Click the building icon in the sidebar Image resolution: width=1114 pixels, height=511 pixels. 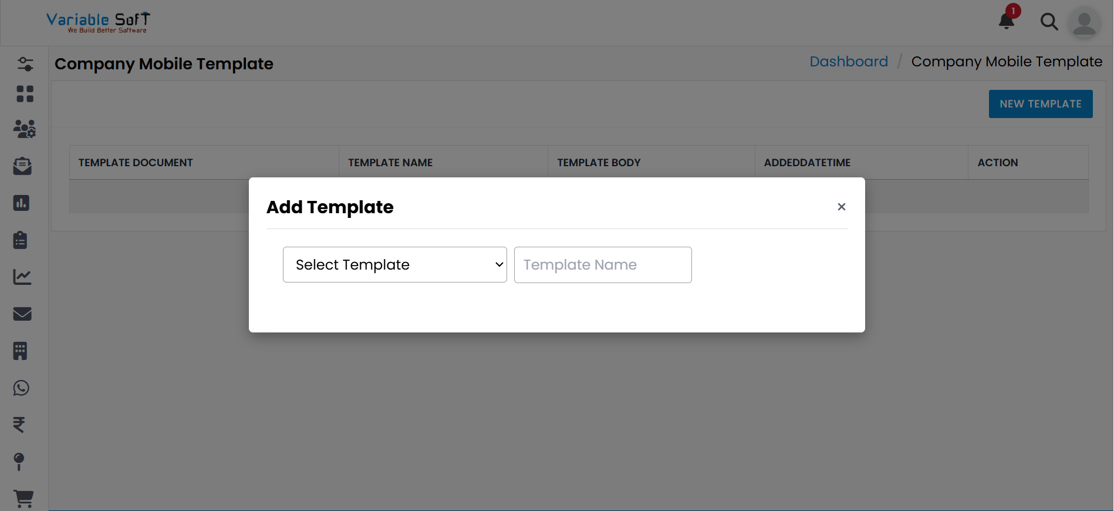click(x=21, y=351)
